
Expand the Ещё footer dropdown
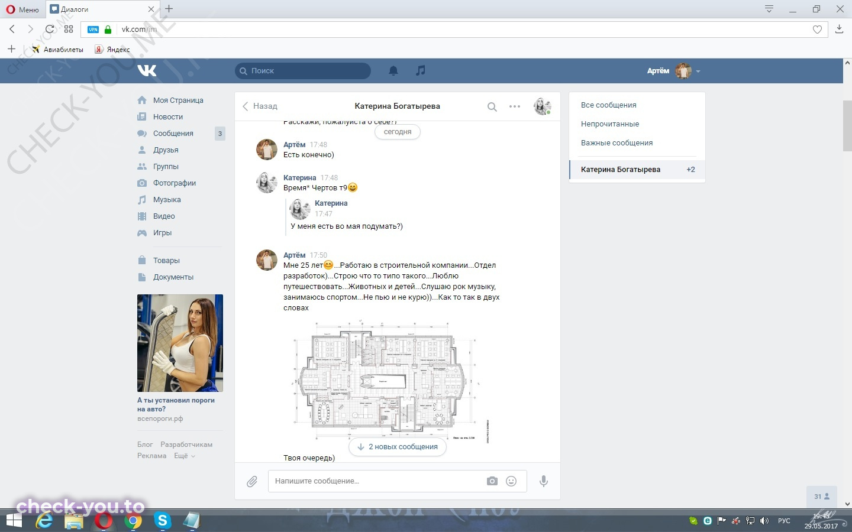point(184,456)
